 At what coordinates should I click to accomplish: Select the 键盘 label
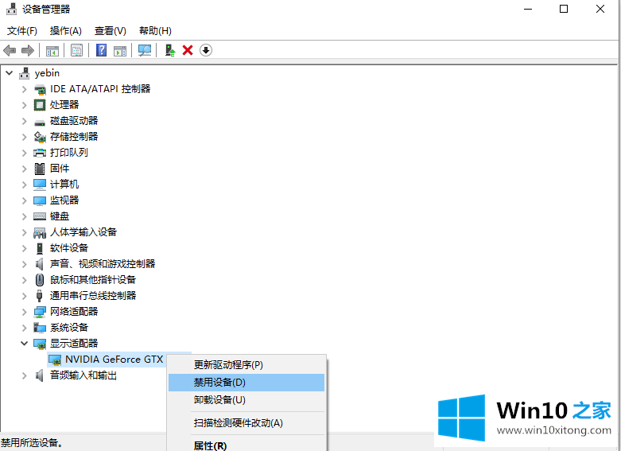60,216
